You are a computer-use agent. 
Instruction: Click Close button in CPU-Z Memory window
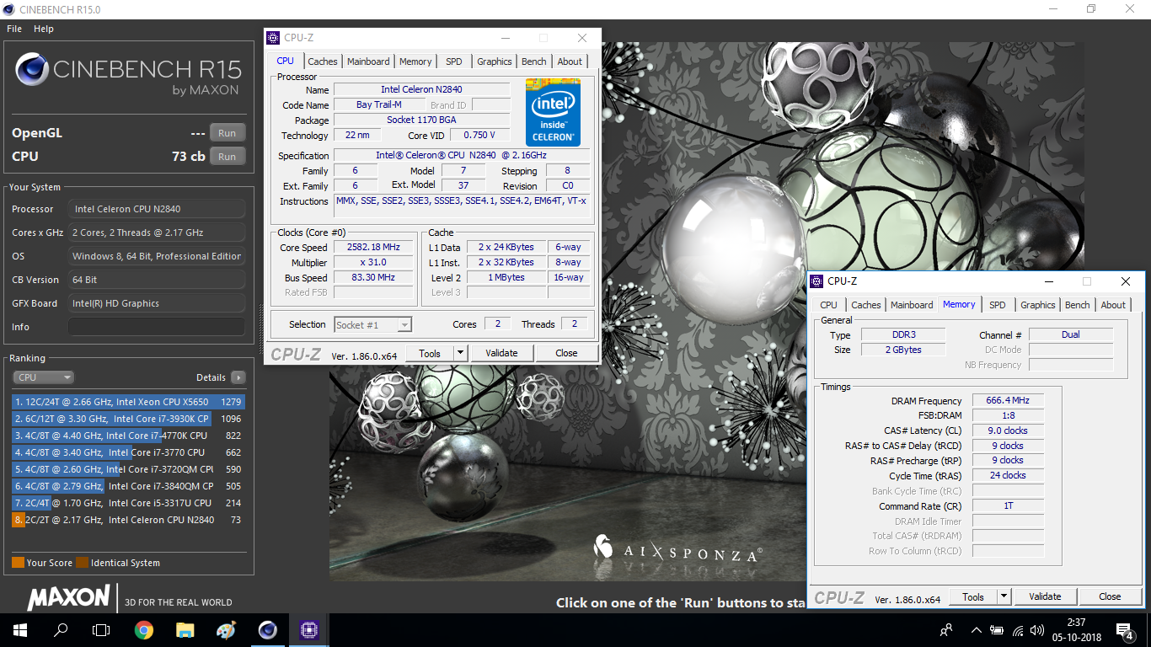(x=1110, y=596)
